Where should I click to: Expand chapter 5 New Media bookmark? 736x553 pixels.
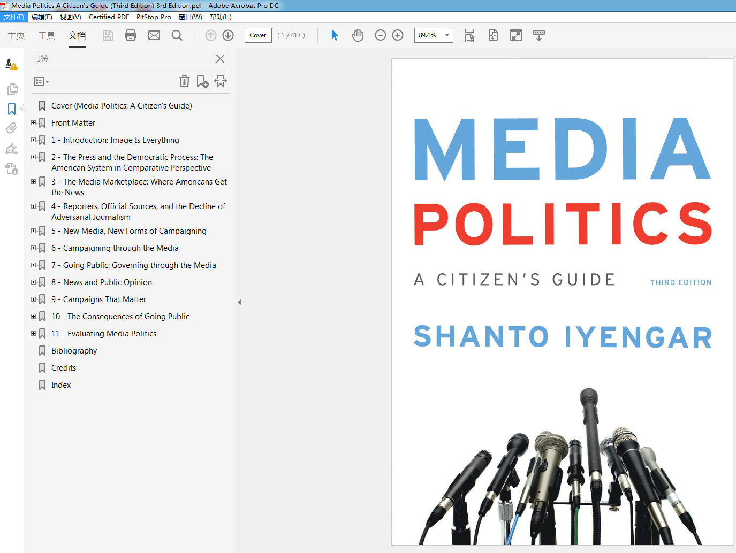point(33,231)
